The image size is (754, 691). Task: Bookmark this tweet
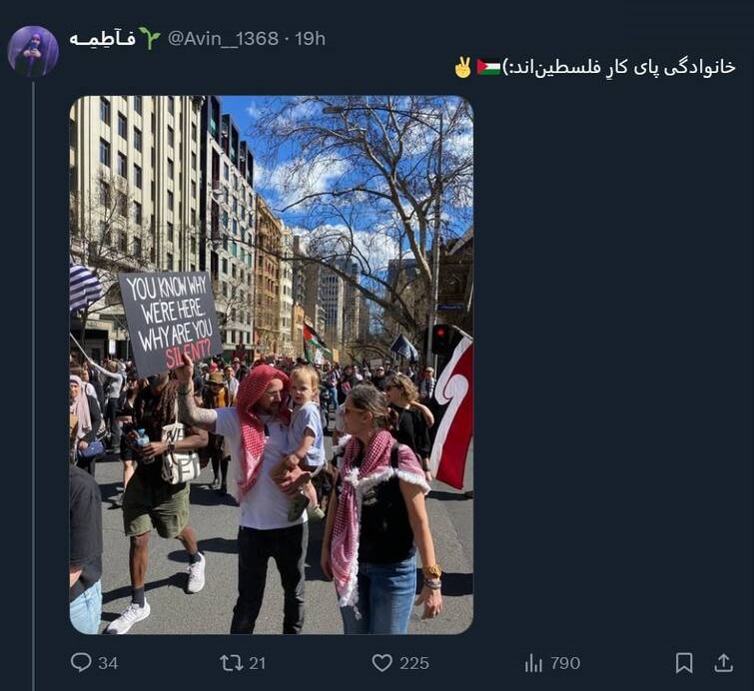click(x=684, y=663)
